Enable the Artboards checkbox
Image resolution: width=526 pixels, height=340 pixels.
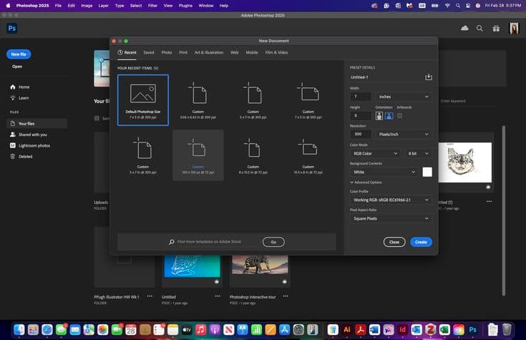pyautogui.click(x=400, y=115)
